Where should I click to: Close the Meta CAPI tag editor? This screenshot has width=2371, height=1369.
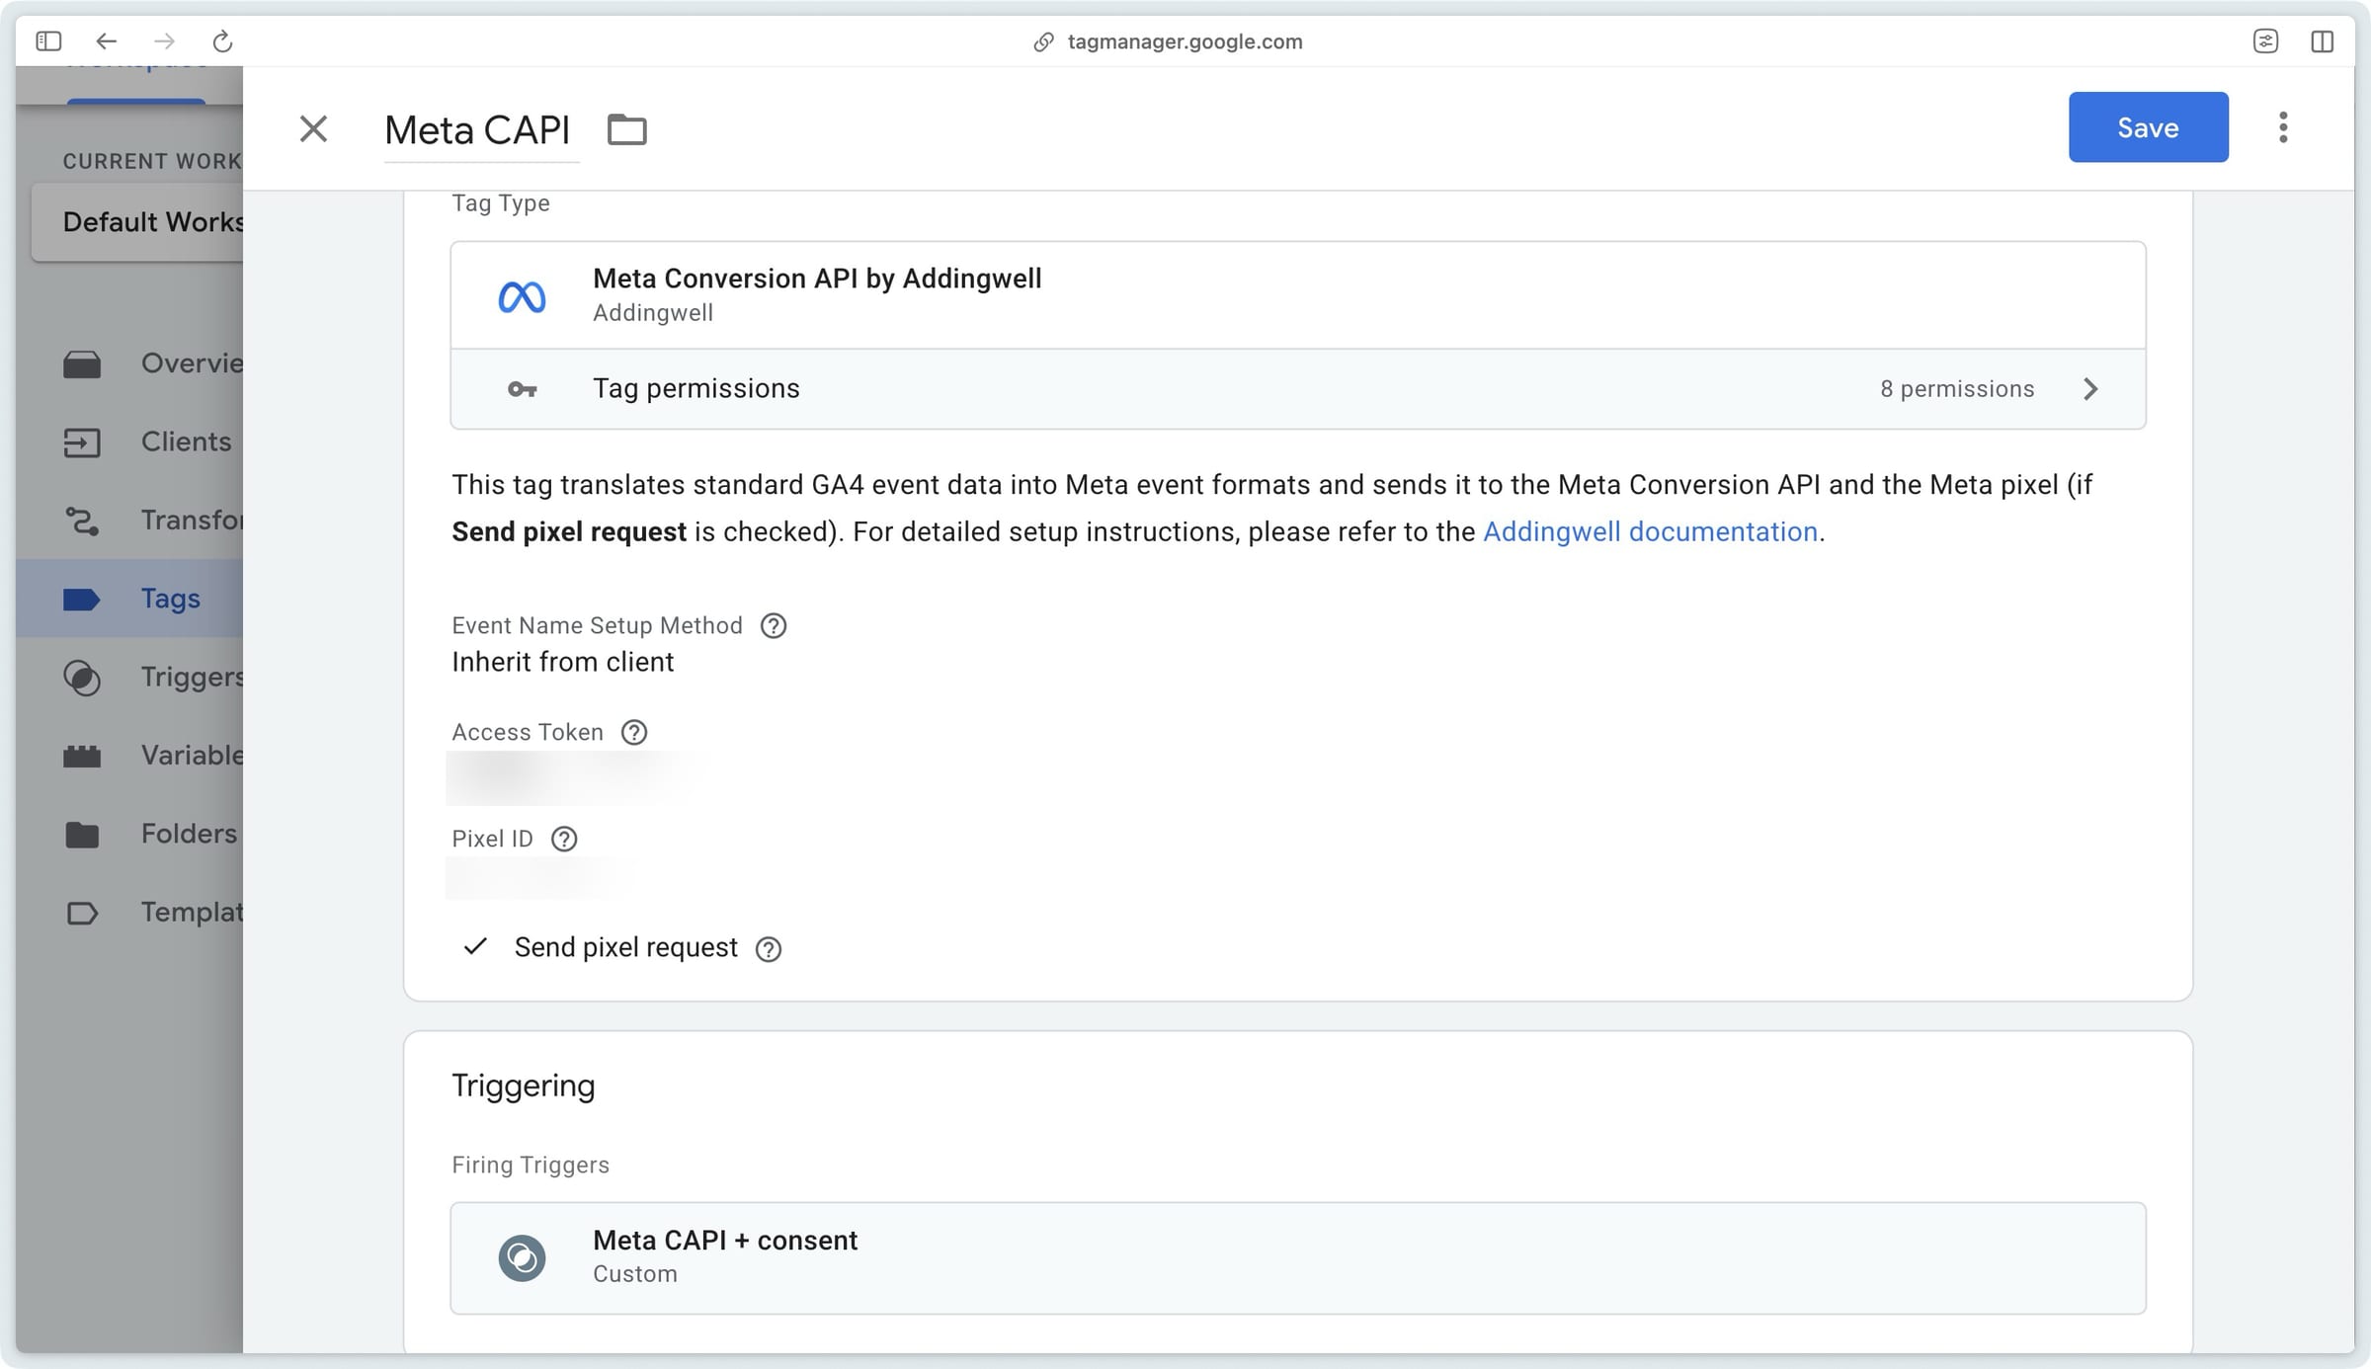coord(313,128)
